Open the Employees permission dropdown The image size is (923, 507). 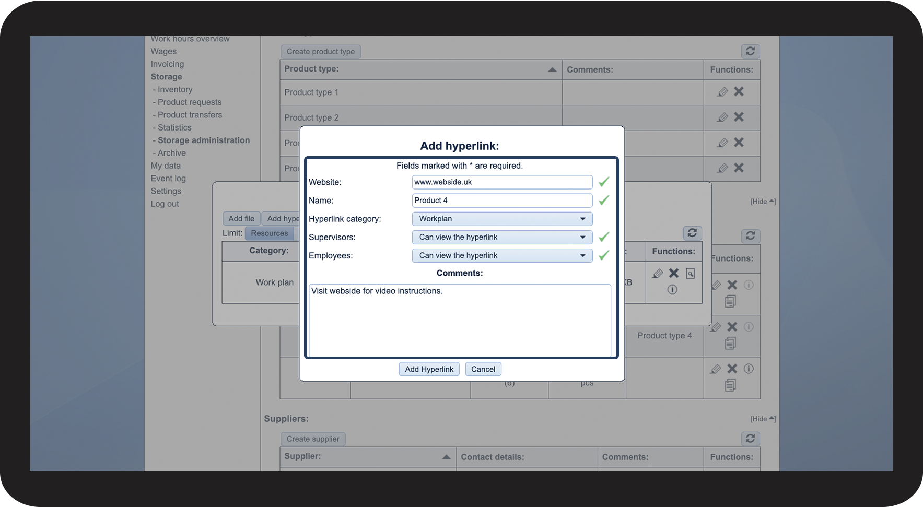(x=502, y=255)
